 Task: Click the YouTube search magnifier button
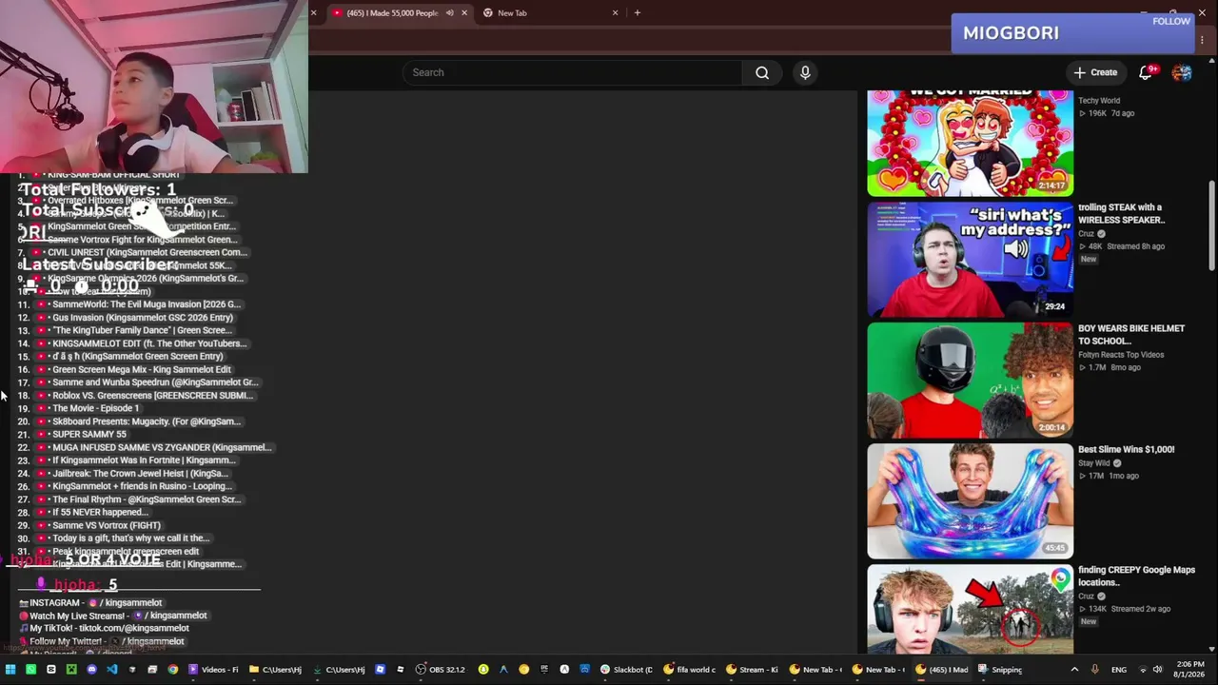coord(762,72)
